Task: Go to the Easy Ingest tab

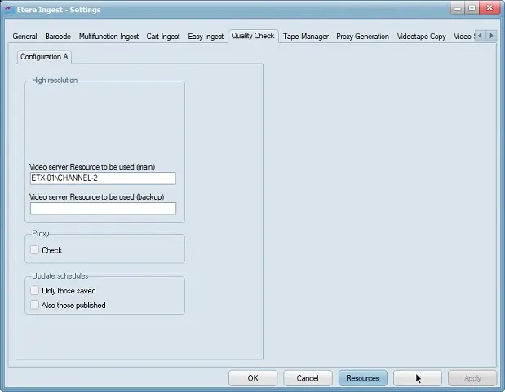Action: click(206, 37)
